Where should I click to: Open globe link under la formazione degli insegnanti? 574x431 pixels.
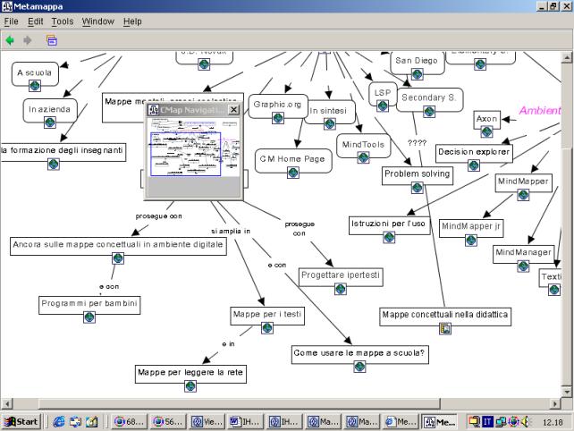(54, 165)
